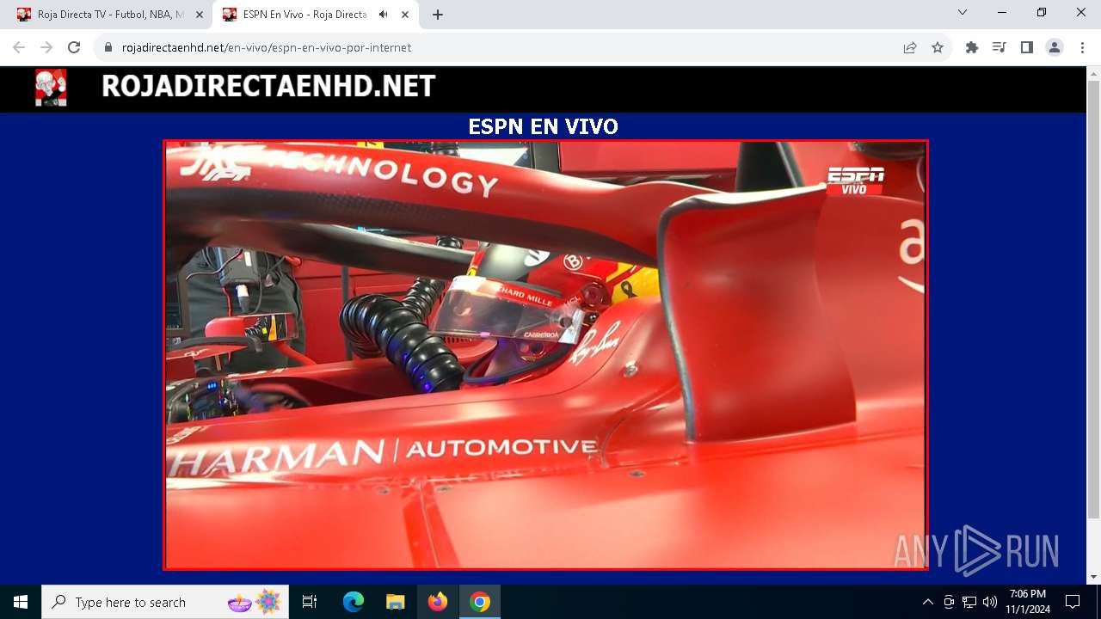Viewport: 1101px width, 619px height.
Task: Open File Explorer from taskbar
Action: pyautogui.click(x=395, y=602)
